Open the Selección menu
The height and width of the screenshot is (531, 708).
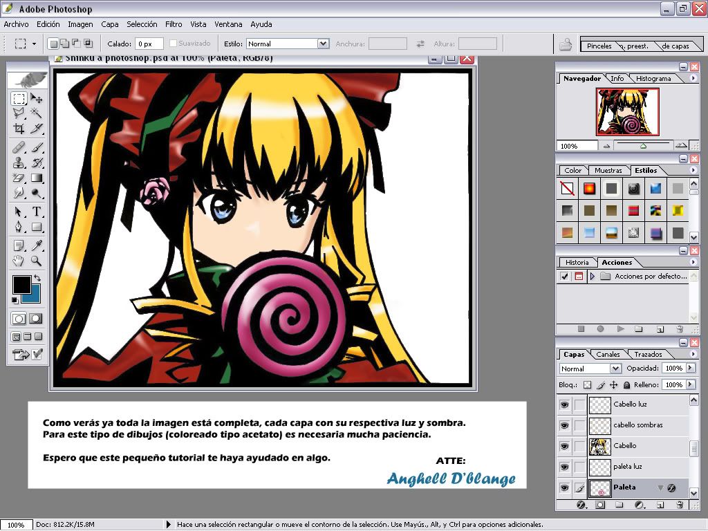[142, 24]
